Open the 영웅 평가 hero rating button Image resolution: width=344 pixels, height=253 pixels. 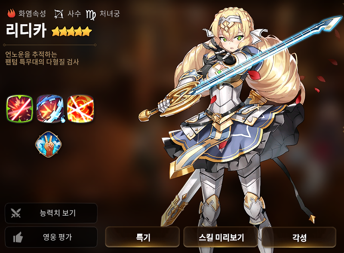pos(51,237)
